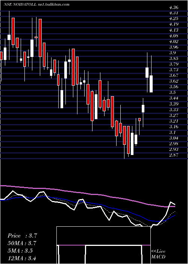Click the 3.5 price axis label
188x264 pixels.
[172, 92]
